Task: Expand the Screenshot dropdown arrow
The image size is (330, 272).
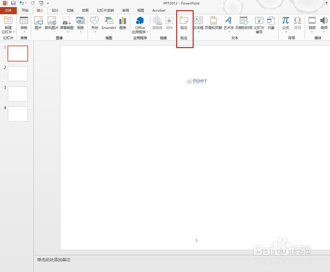Action: point(67,32)
